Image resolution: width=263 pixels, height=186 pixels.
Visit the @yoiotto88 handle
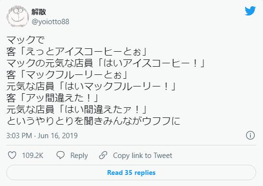(50, 22)
